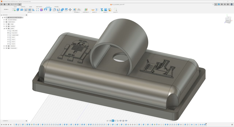The image size is (234, 127).
Task: Collapse the Bodies folder in the browser
Action: click(4, 28)
